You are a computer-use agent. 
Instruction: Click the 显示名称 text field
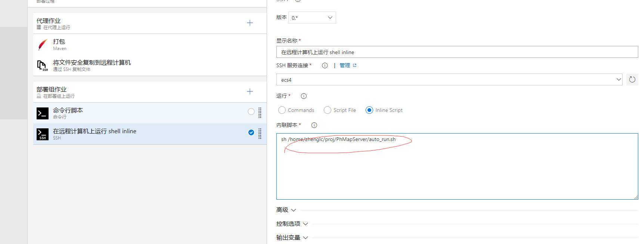(457, 52)
